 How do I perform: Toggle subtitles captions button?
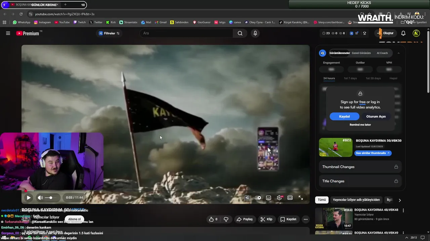tap(268, 197)
